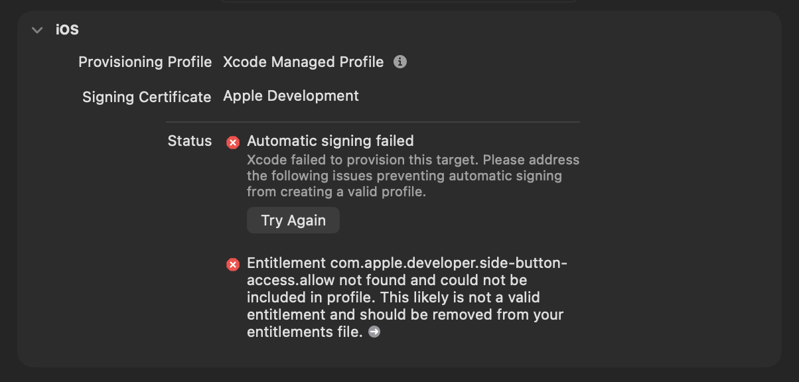Click the Status label
799x382 pixels.
tap(189, 141)
